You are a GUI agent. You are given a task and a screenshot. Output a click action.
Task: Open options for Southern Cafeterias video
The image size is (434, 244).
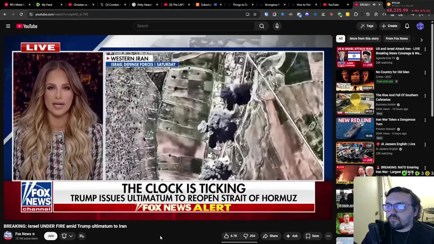point(425,96)
